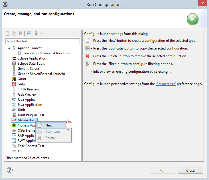This screenshot has width=209, height=180.
Task: Choose Delete from the context menu
Action: [53, 138]
